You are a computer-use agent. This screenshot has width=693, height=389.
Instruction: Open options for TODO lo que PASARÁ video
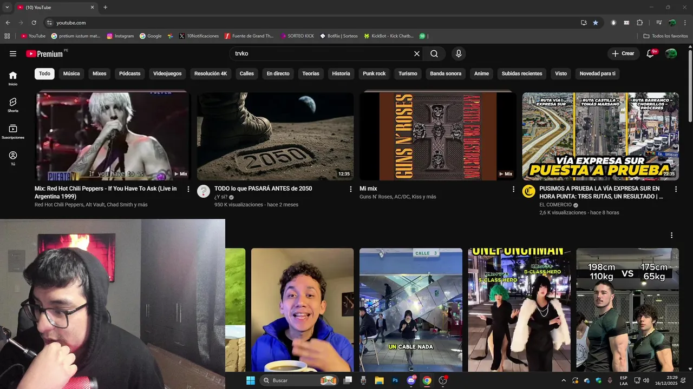tap(351, 189)
